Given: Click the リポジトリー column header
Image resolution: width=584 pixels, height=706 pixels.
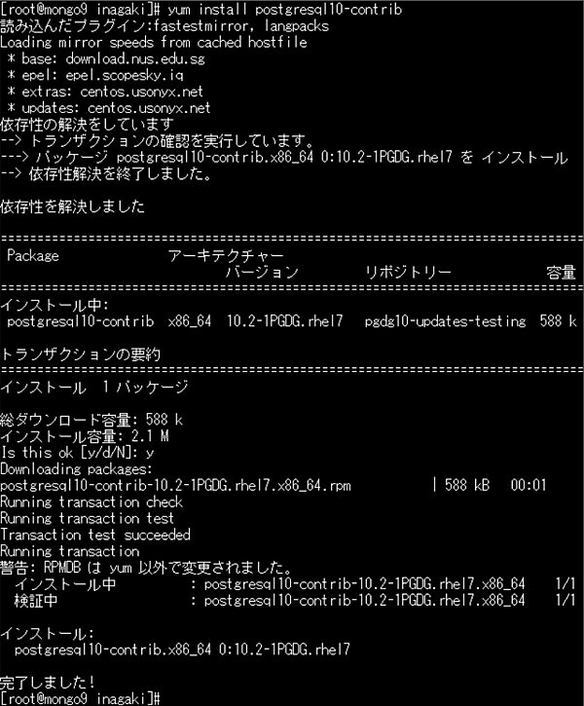Looking at the screenshot, I should click(x=408, y=272).
